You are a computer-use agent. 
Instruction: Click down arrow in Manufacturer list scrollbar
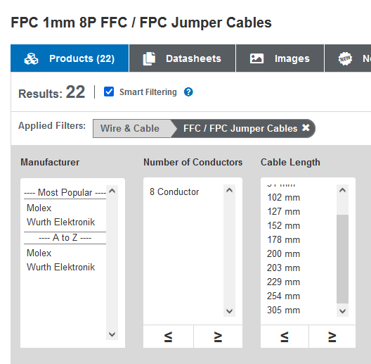(x=112, y=334)
